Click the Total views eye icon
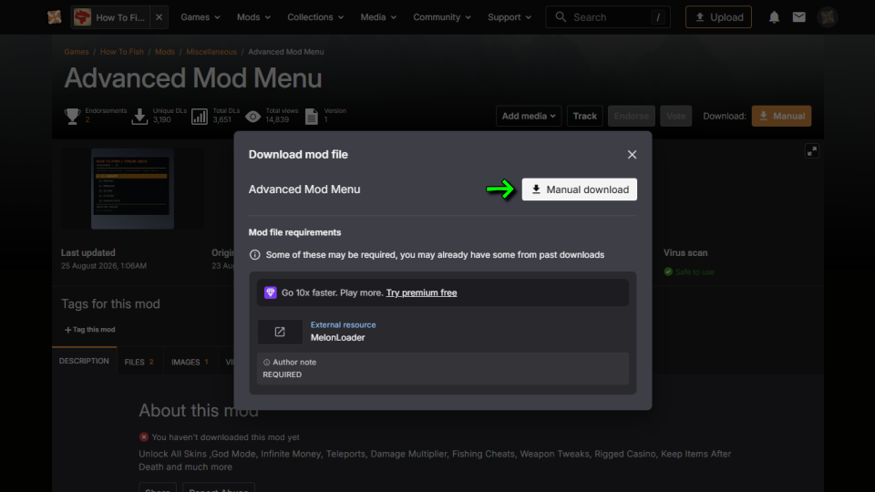Image resolution: width=875 pixels, height=492 pixels. click(252, 116)
